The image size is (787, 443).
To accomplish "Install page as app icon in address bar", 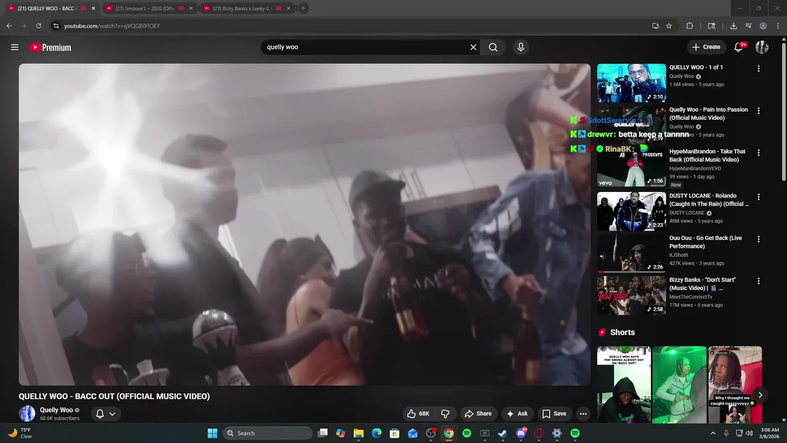I will (x=655, y=26).
